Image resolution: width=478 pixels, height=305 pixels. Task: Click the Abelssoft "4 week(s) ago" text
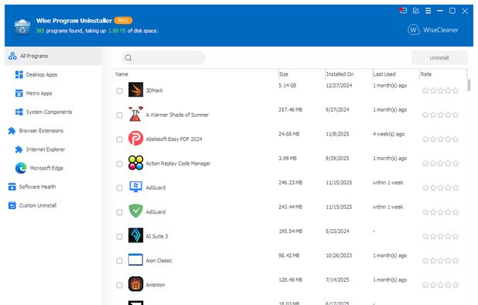point(389,134)
